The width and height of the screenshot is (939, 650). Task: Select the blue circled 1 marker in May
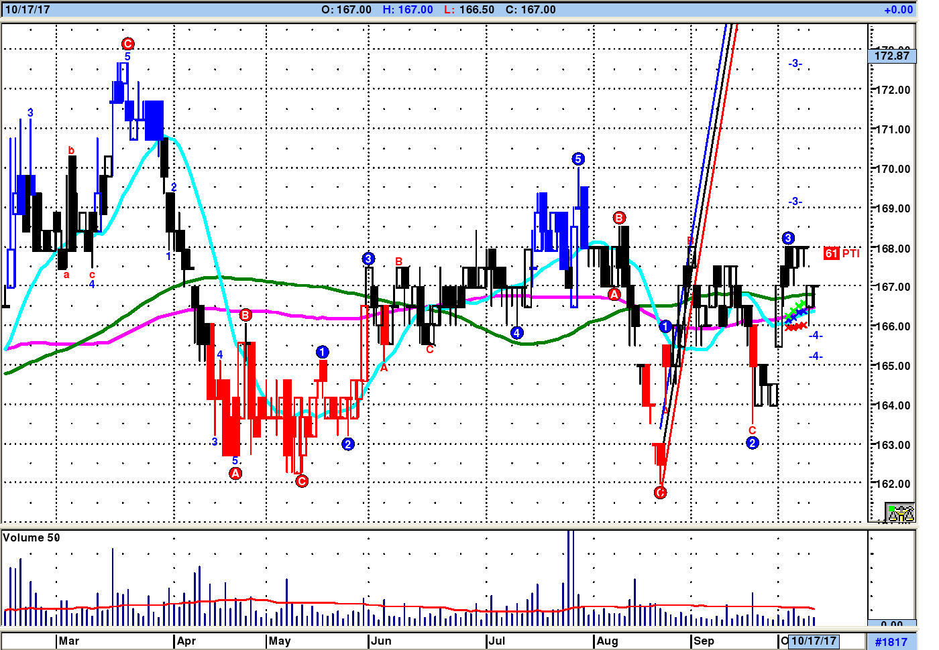pyautogui.click(x=322, y=352)
